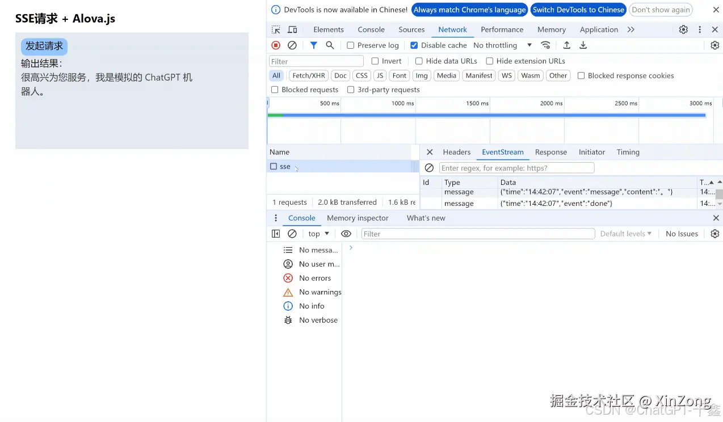Toggle the device toolbar icon
Screen dimensions: 723x422
(292, 29)
